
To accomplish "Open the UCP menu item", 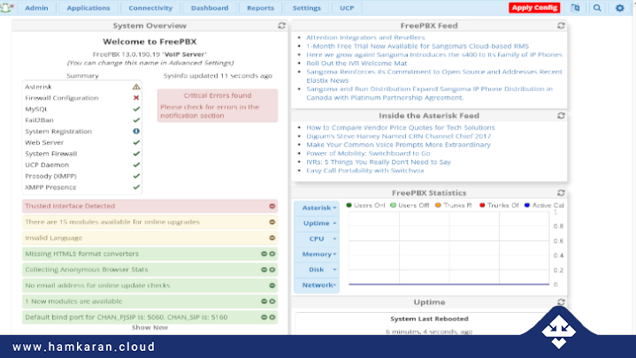I will (x=347, y=8).
